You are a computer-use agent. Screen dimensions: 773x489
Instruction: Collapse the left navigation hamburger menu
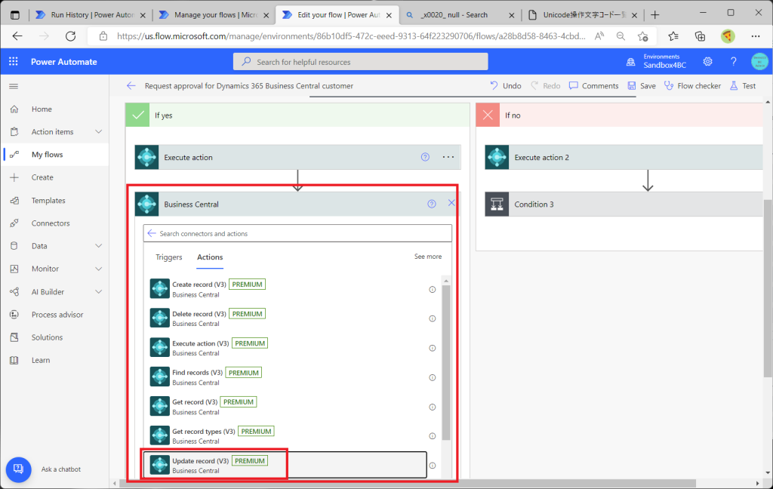[x=14, y=86]
